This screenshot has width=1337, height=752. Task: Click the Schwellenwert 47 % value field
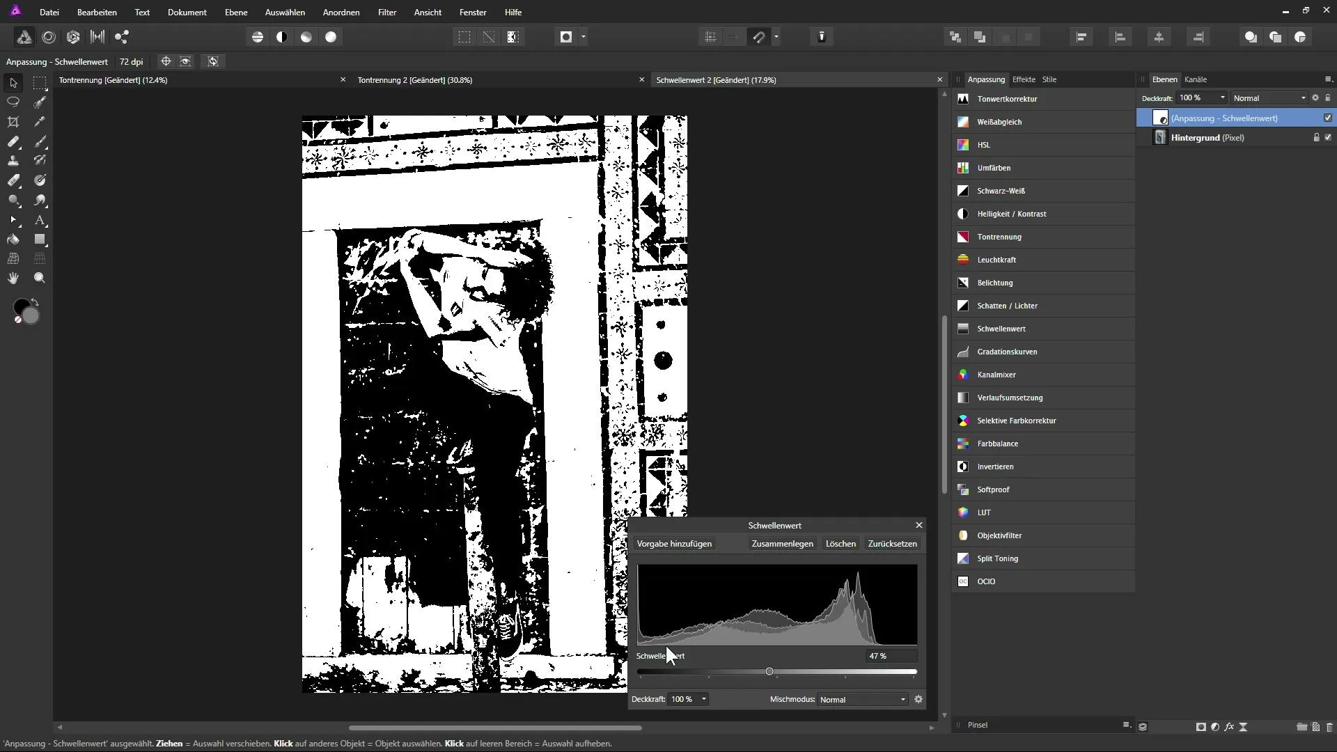tap(891, 656)
